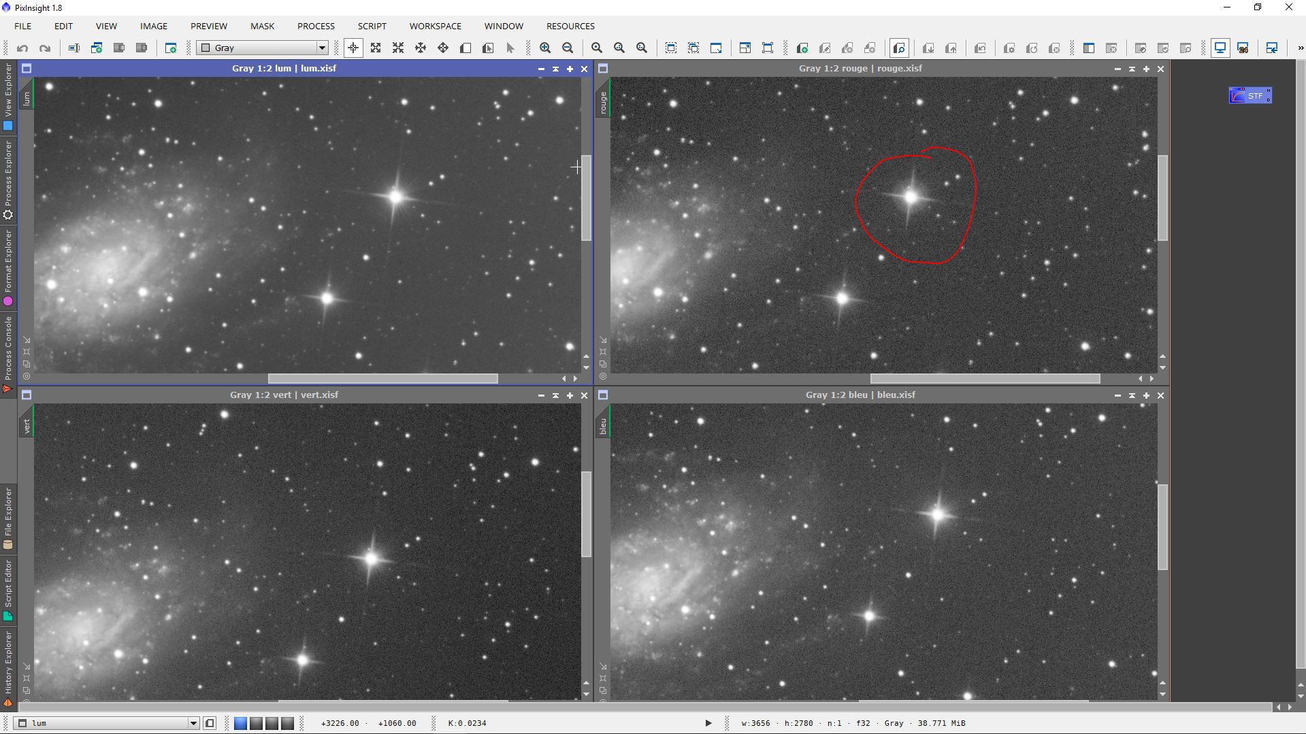This screenshot has height=734, width=1306.
Task: Open the Script Editor side panel
Action: (x=8, y=590)
